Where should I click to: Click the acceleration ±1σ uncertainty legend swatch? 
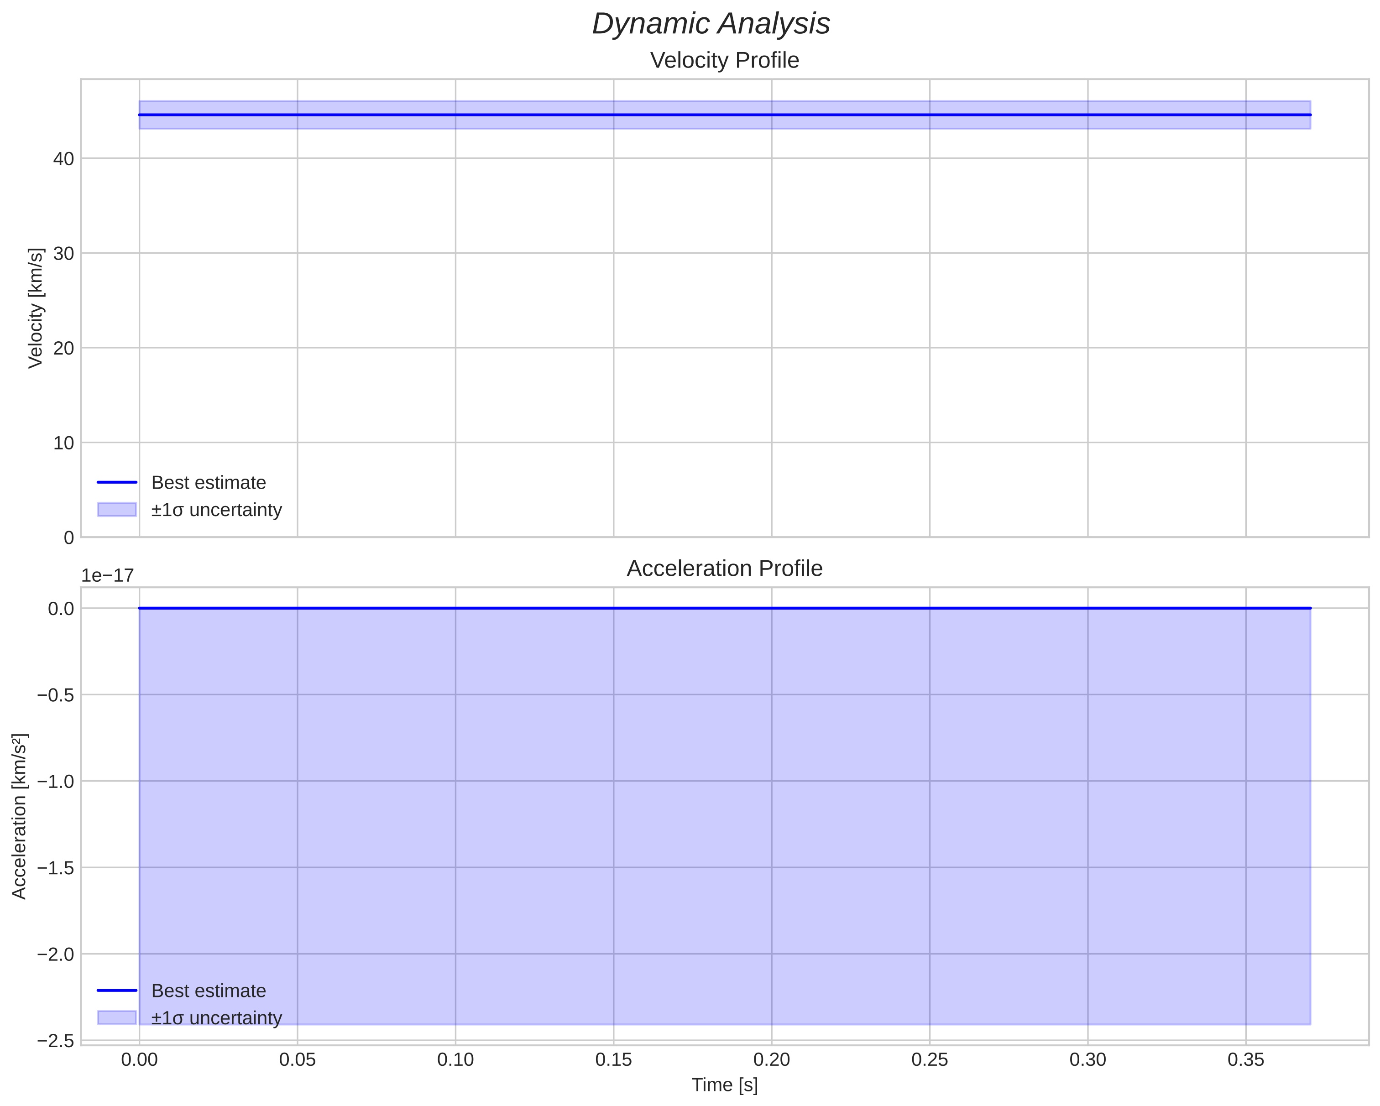point(117,1017)
